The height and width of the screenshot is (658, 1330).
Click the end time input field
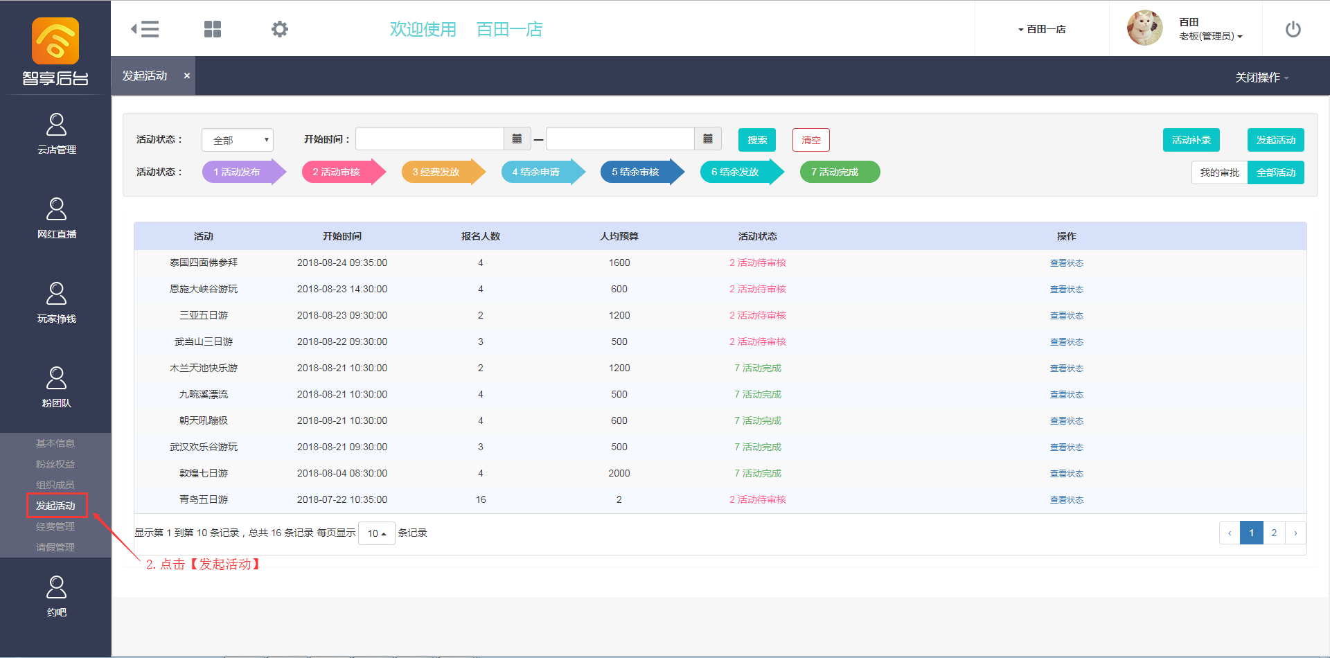point(620,139)
